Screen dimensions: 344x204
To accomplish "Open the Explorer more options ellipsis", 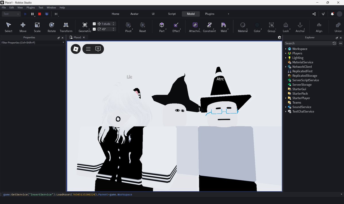I will click(341, 43).
